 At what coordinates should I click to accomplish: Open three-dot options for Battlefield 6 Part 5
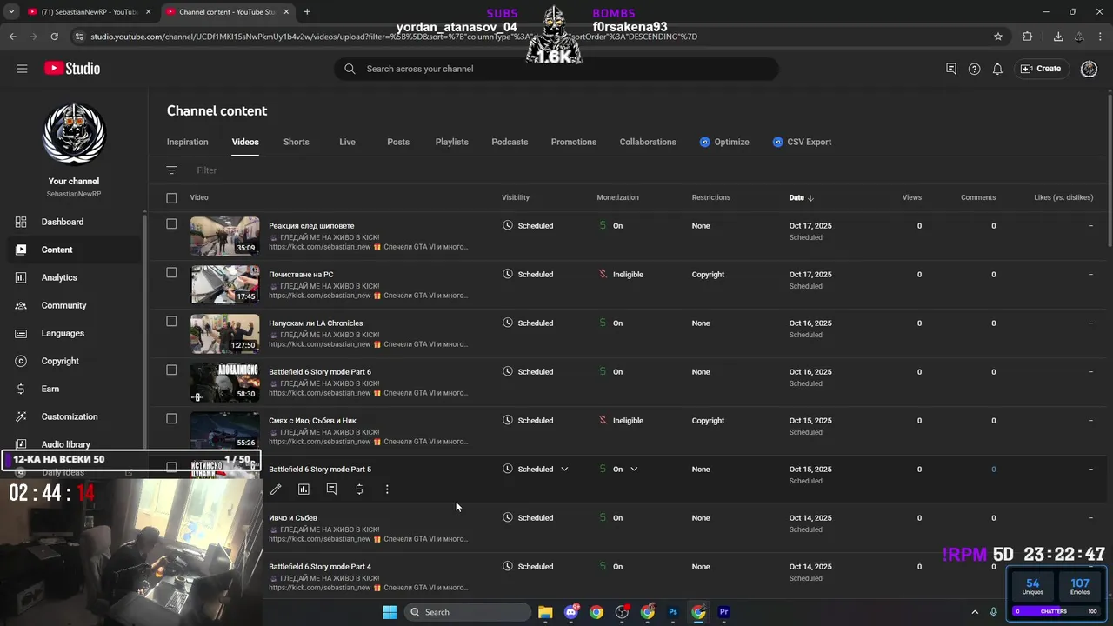click(x=387, y=489)
